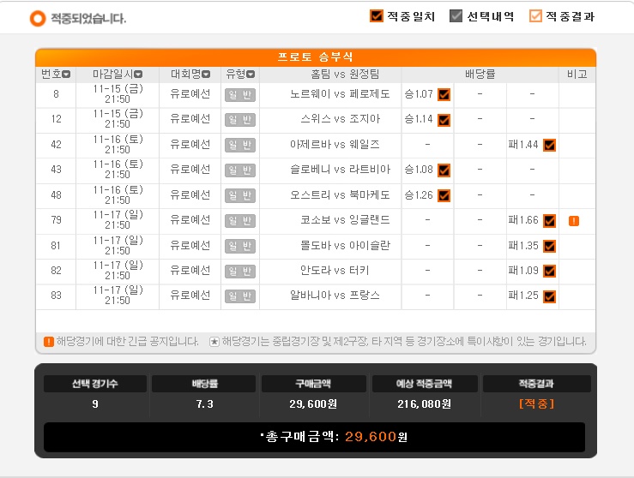Click the 예상 적중금액 value 216,080원
Image resolution: width=634 pixels, height=478 pixels.
424,404
